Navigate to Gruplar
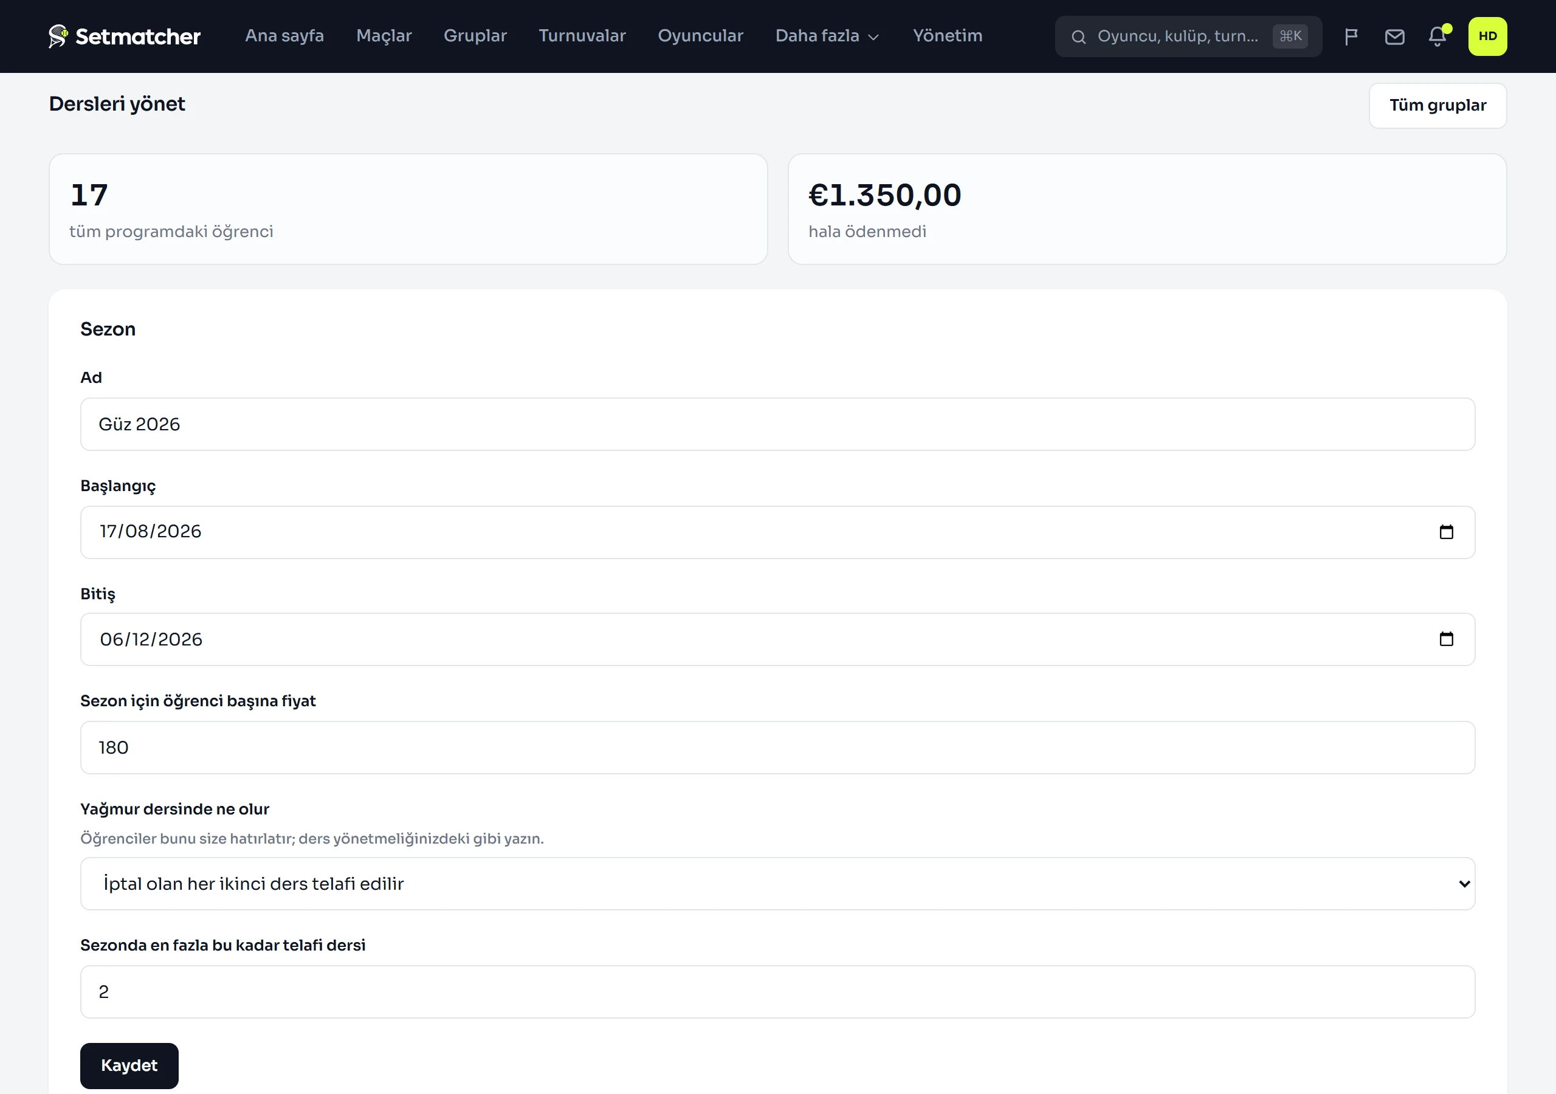 (475, 36)
